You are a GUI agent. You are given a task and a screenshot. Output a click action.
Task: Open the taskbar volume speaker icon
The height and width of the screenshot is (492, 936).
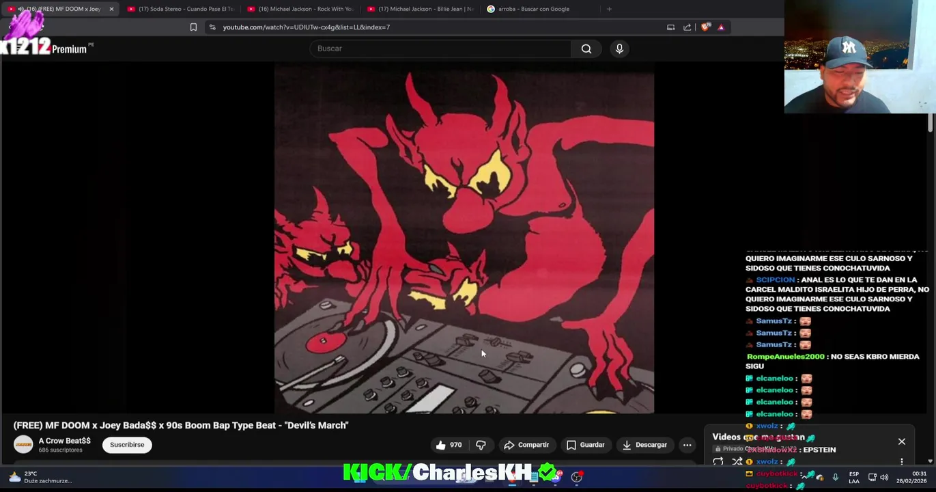(x=884, y=477)
